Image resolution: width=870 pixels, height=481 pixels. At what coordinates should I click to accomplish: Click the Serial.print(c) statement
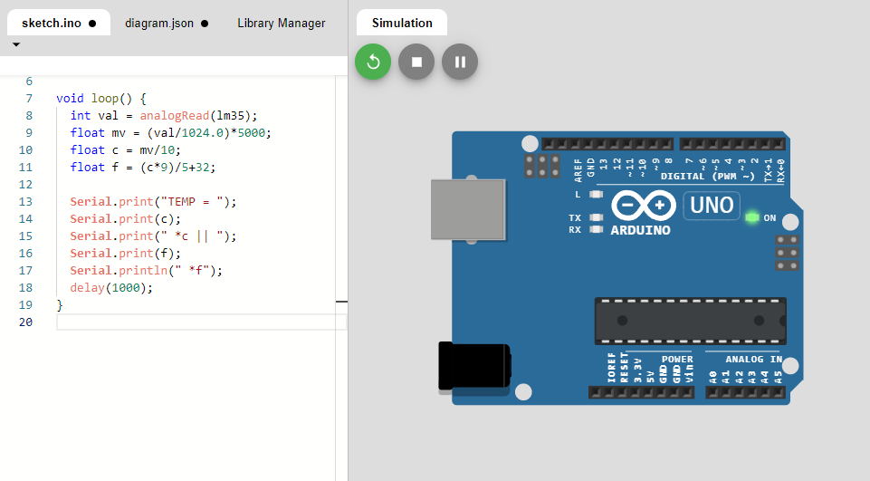pyautogui.click(x=126, y=219)
